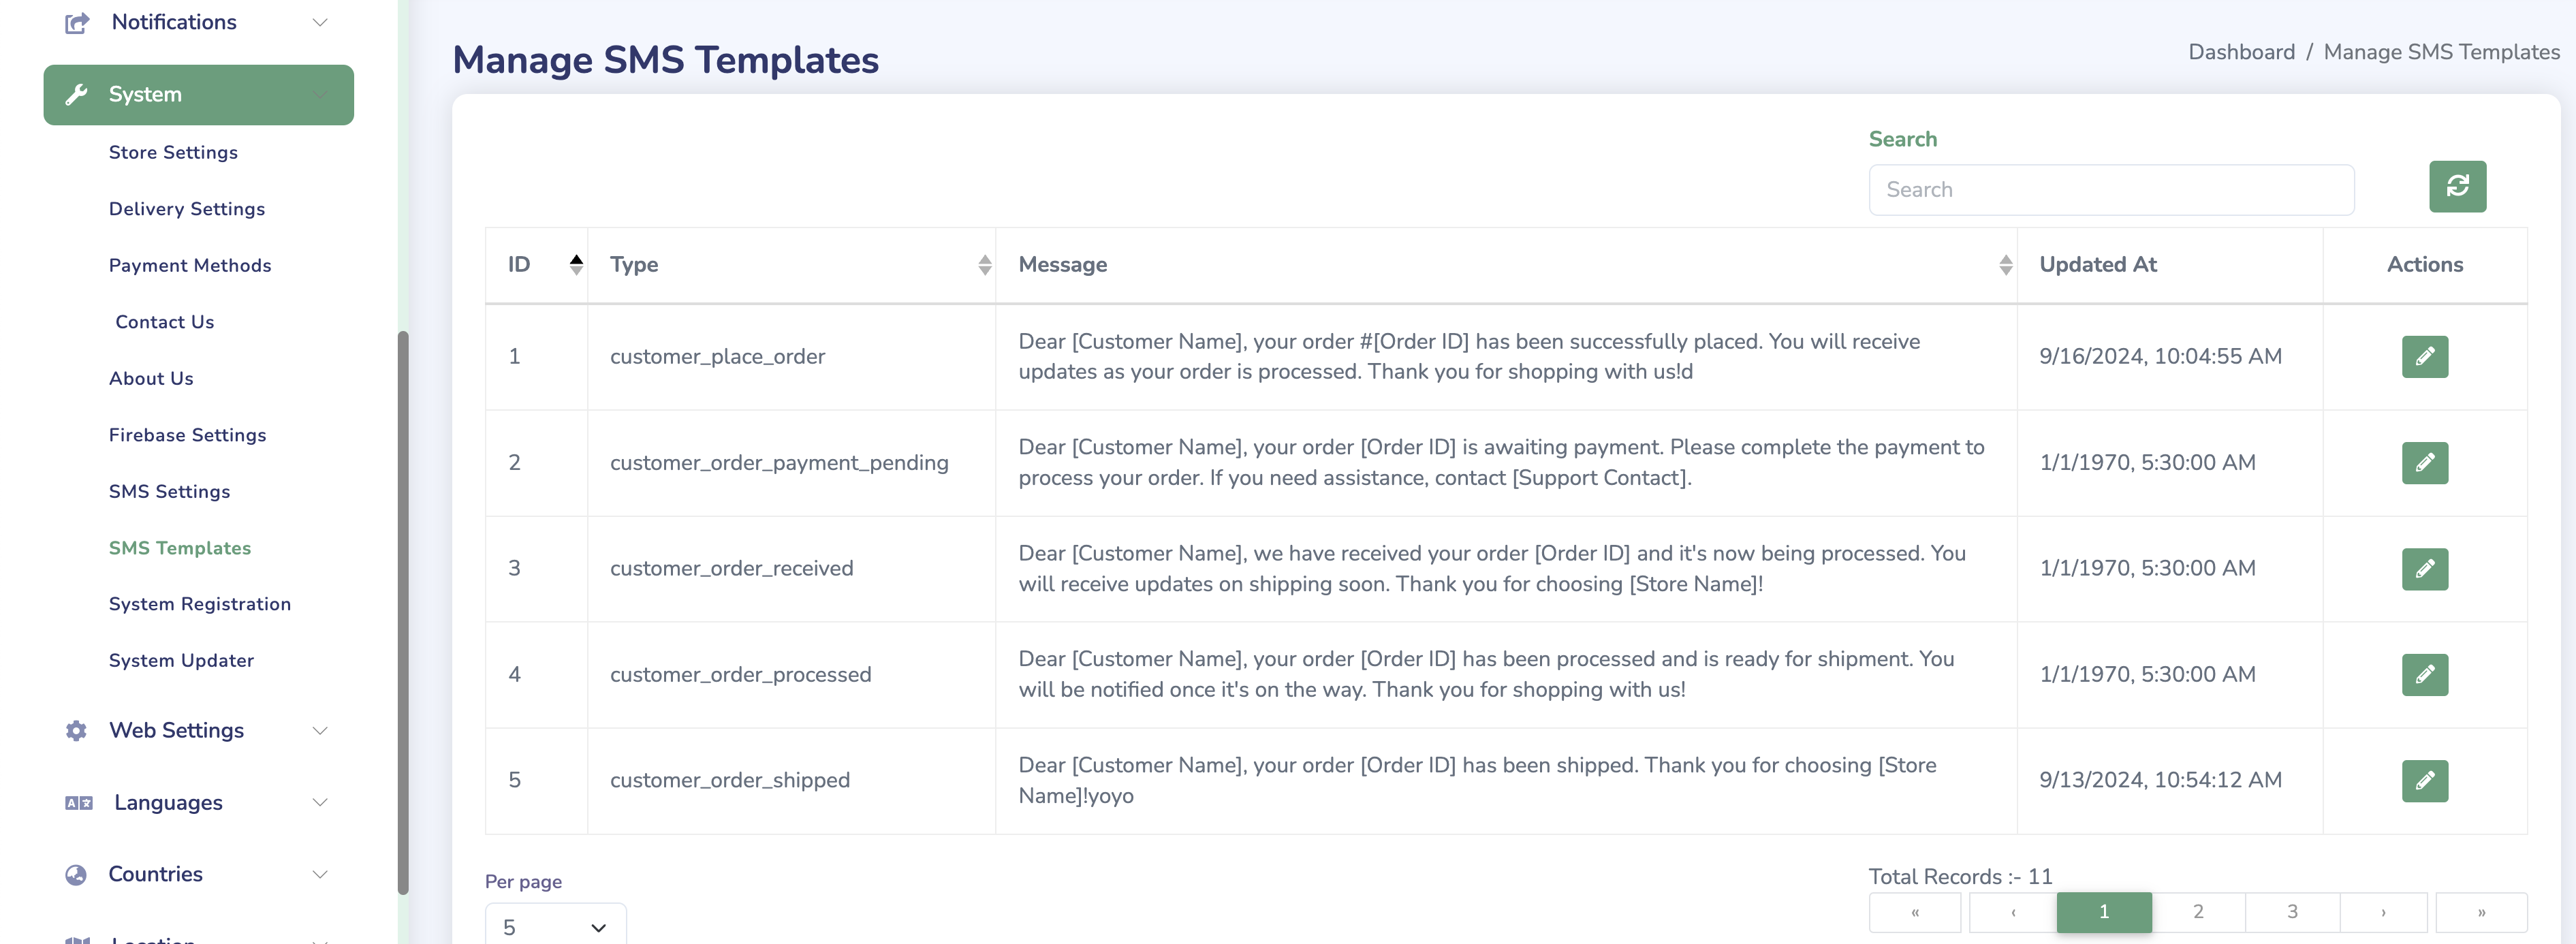Edit the customer_place_order template

pos(2424,356)
